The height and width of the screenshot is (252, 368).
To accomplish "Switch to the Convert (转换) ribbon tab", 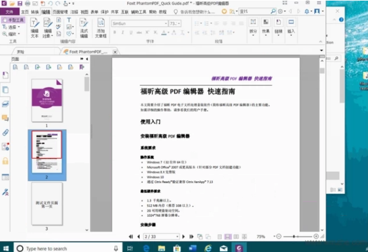I will tap(34, 12).
